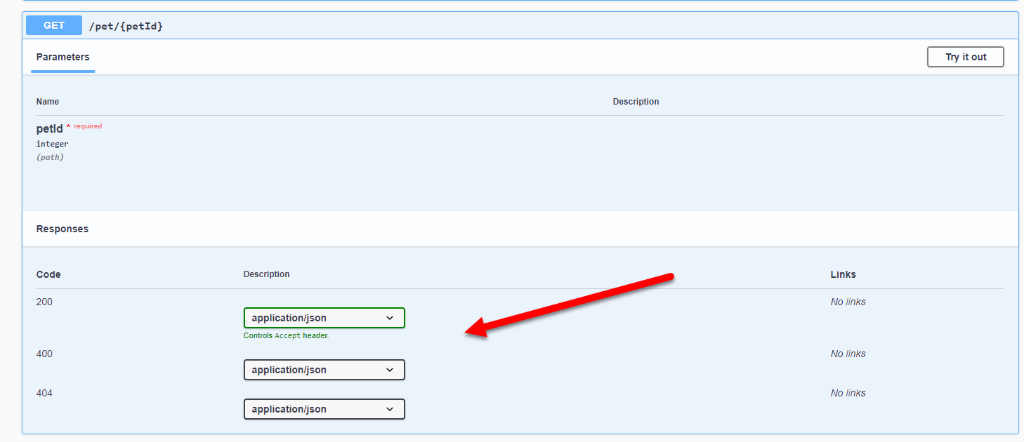This screenshot has height=442, width=1024.
Task: Open the 200 response media type dropdown
Action: coord(324,318)
